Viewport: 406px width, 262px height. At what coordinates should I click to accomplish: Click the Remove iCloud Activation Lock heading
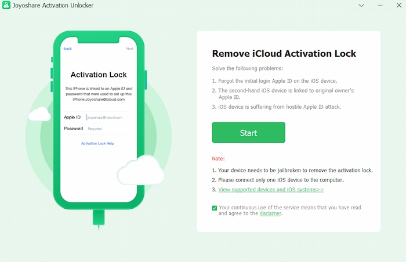(284, 53)
